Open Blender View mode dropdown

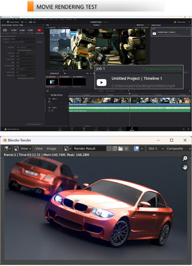[x=23, y=149]
